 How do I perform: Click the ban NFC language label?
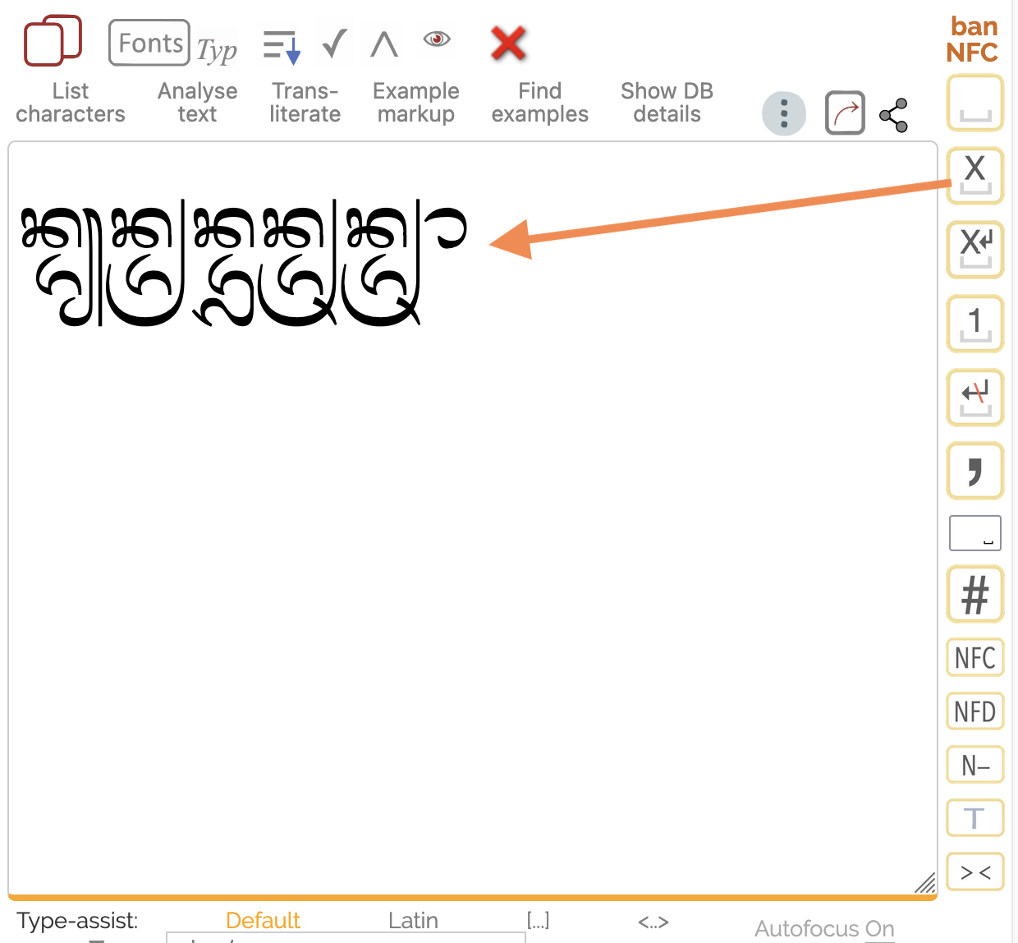pos(973,39)
